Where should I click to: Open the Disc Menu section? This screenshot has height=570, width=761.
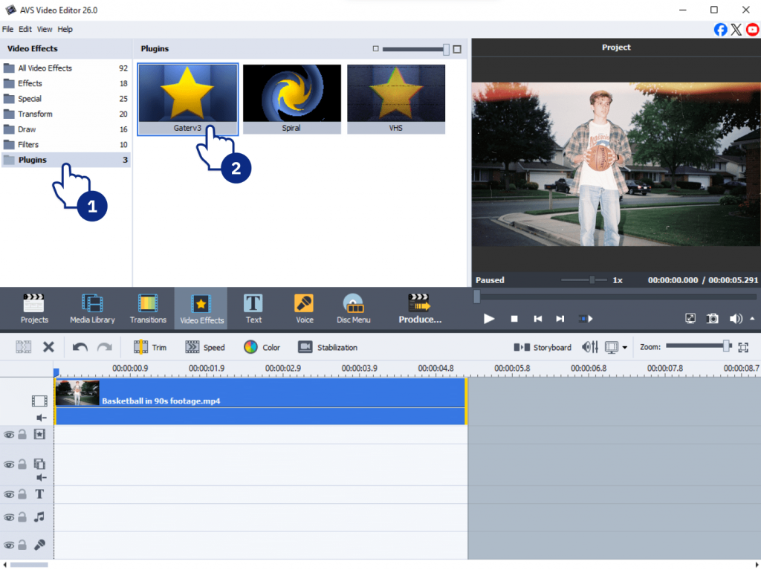(354, 308)
